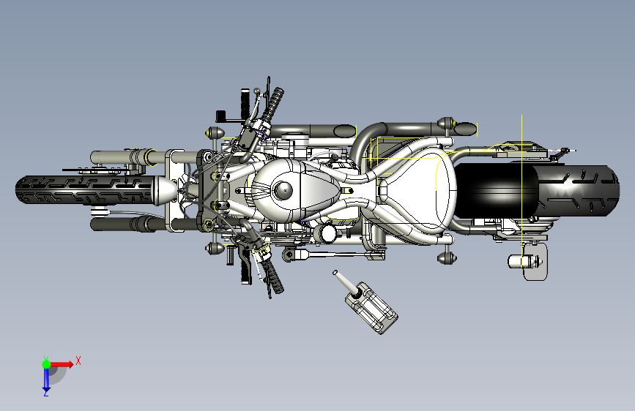This screenshot has height=411, width=635.
Task: Click the red X axis of the triad
Action: (62, 364)
